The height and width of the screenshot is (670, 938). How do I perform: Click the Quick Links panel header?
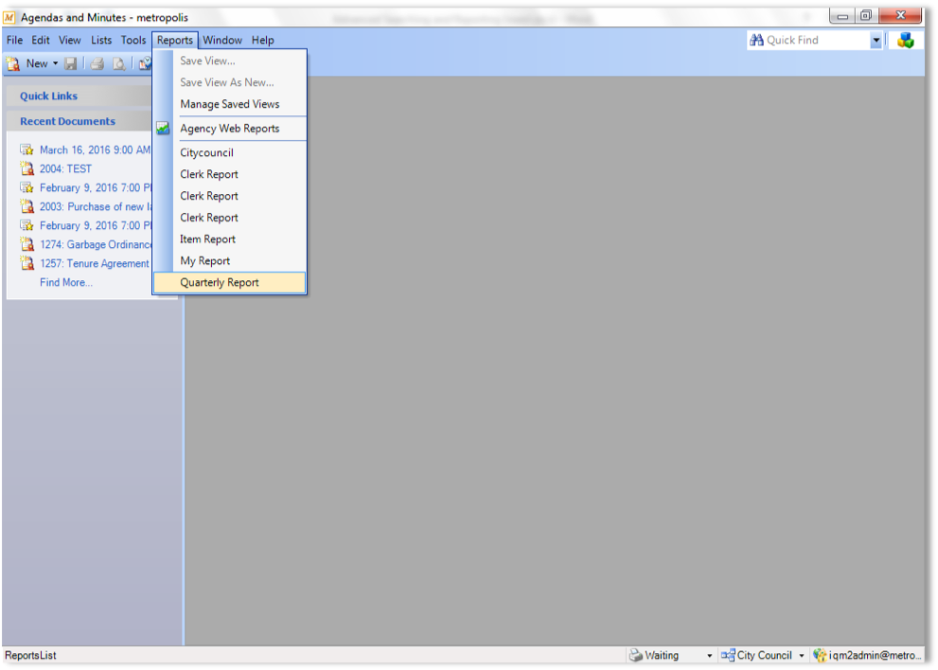coord(79,96)
